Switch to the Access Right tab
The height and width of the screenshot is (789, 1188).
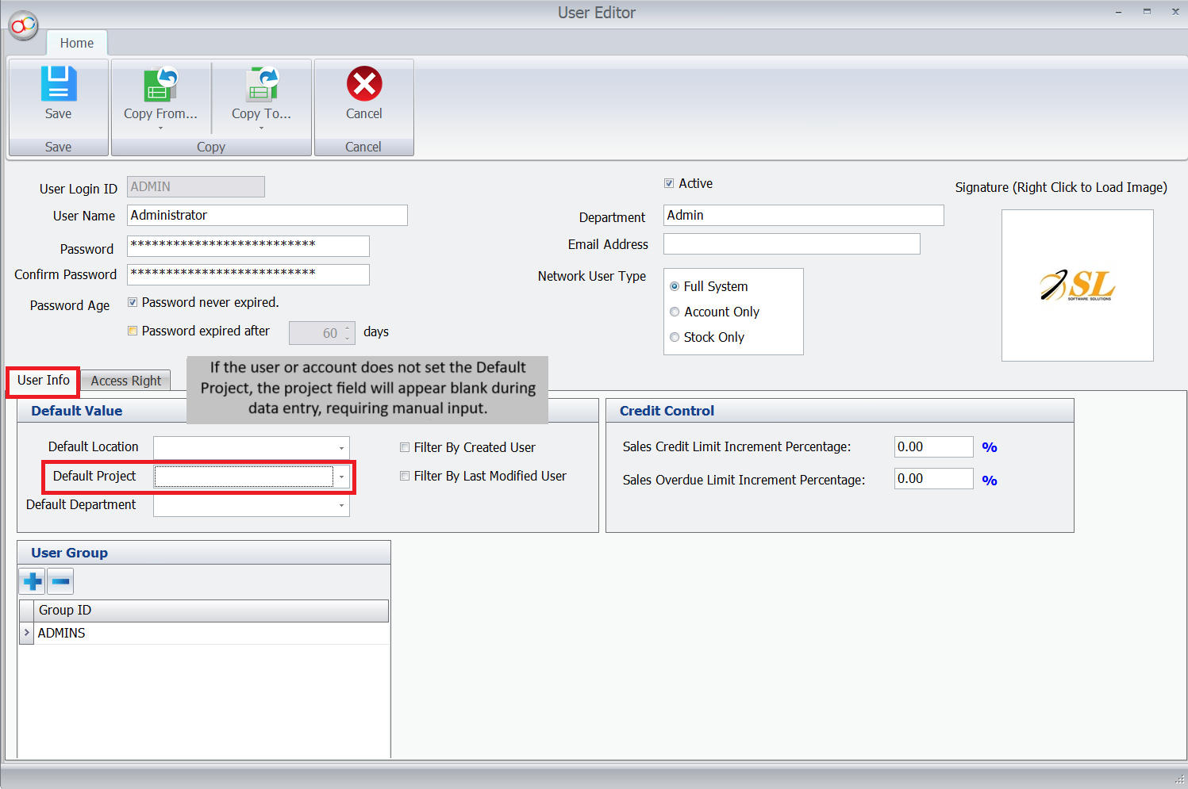point(125,381)
